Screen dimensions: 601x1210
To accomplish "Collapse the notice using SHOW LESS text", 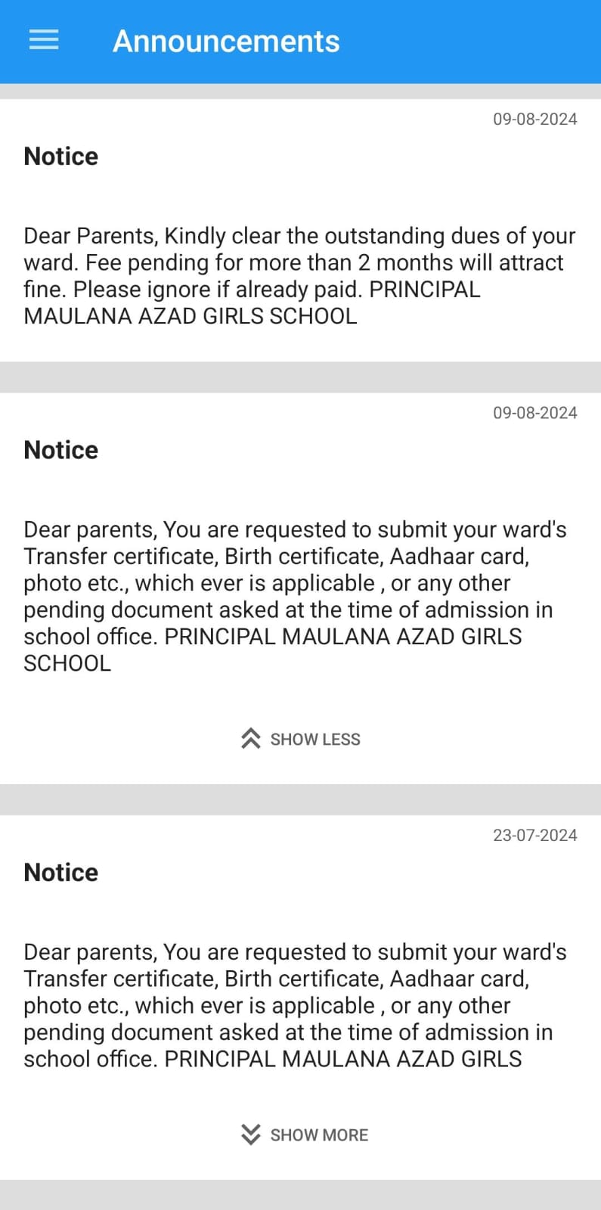I will [315, 739].
